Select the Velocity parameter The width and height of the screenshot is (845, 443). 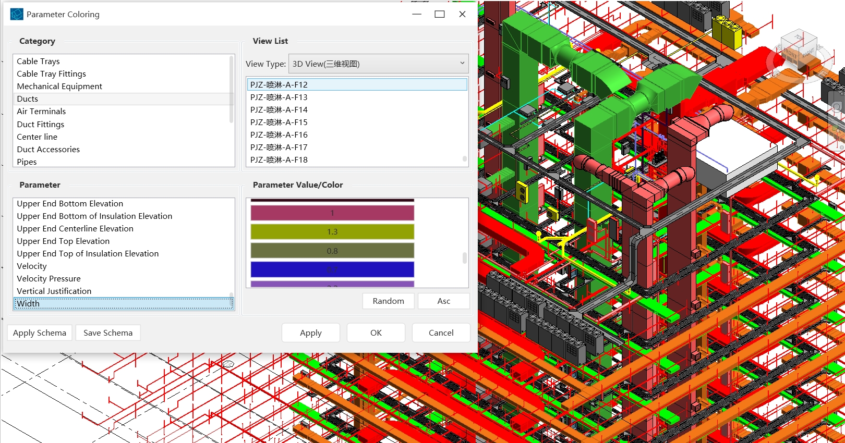[x=32, y=266]
